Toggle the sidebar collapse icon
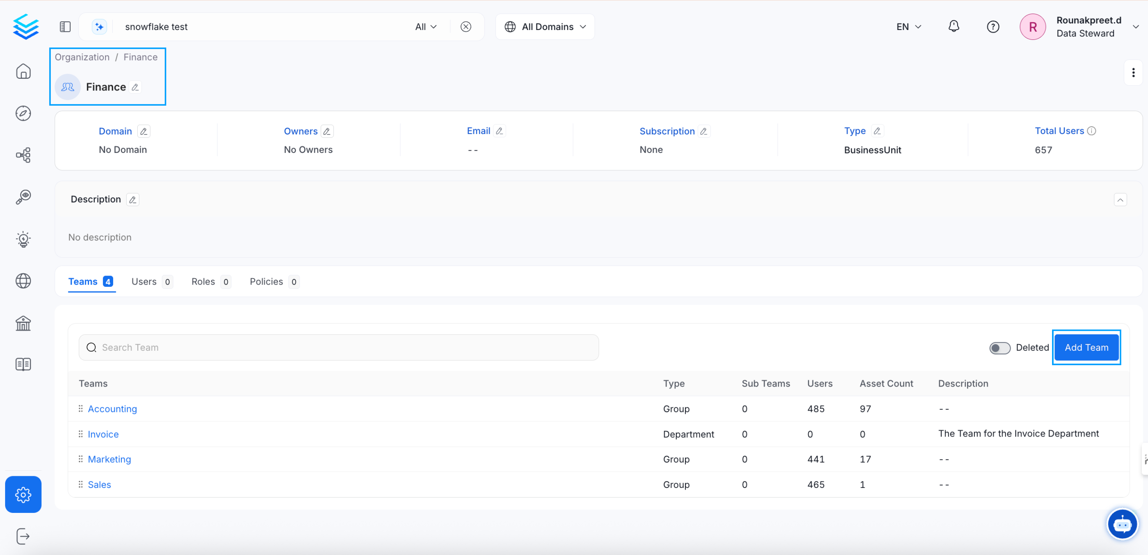The height and width of the screenshot is (555, 1148). pos(65,27)
